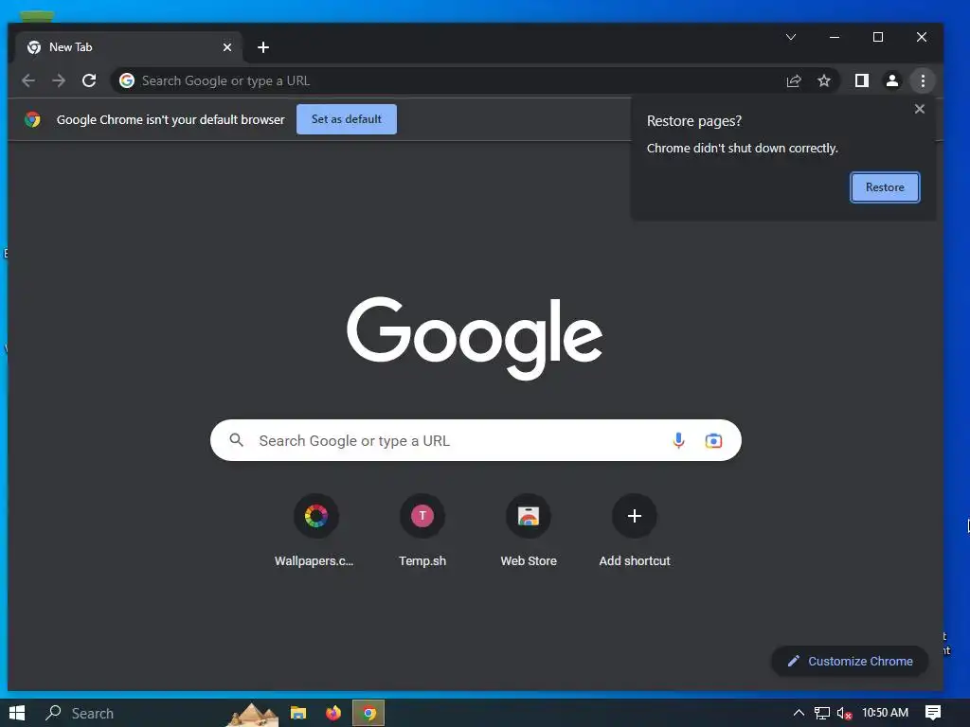This screenshot has height=727, width=970.
Task: Minimize the Chrome window
Action: coord(835,37)
